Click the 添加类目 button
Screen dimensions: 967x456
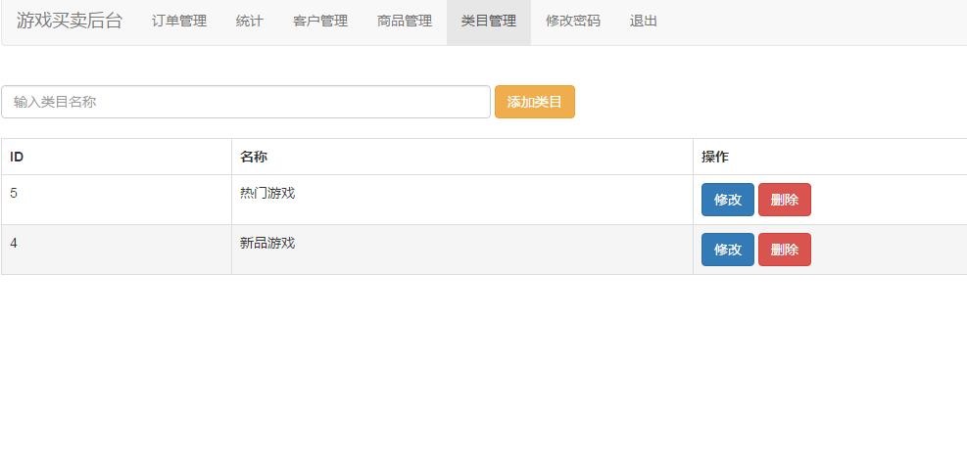(535, 102)
